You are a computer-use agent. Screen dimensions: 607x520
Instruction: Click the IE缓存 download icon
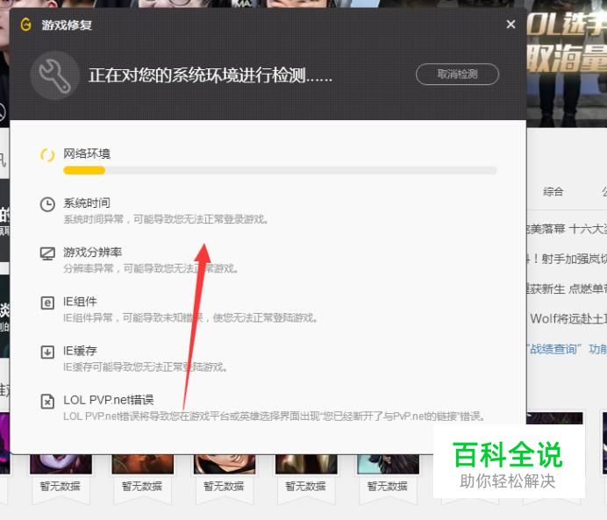pos(47,353)
